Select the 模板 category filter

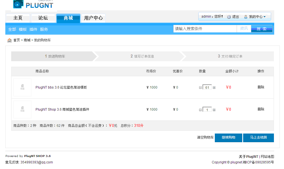(x=23, y=29)
